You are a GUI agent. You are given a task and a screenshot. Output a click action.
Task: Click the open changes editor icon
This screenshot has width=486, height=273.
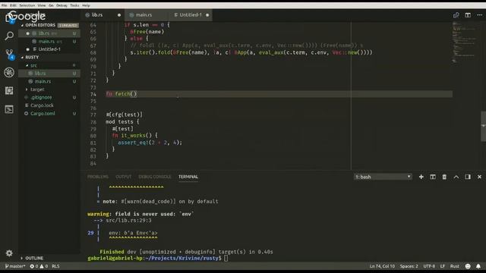click(456, 15)
